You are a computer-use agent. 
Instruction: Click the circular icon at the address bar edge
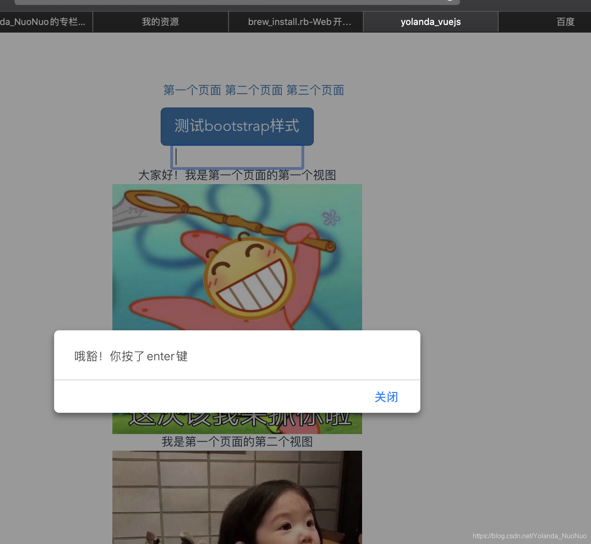click(450, 2)
